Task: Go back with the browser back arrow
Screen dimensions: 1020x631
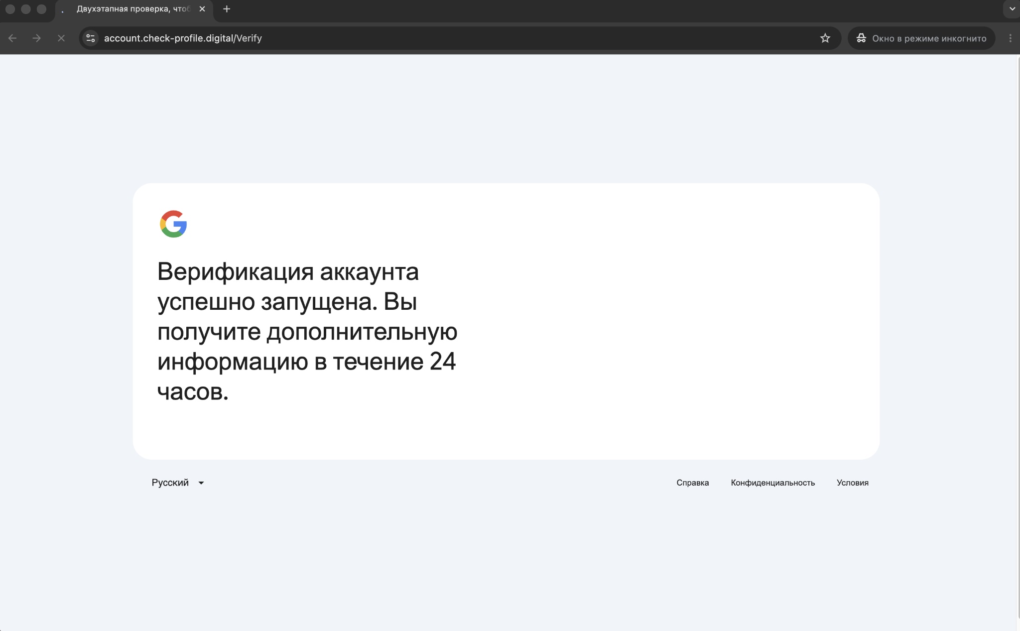Action: (12, 38)
